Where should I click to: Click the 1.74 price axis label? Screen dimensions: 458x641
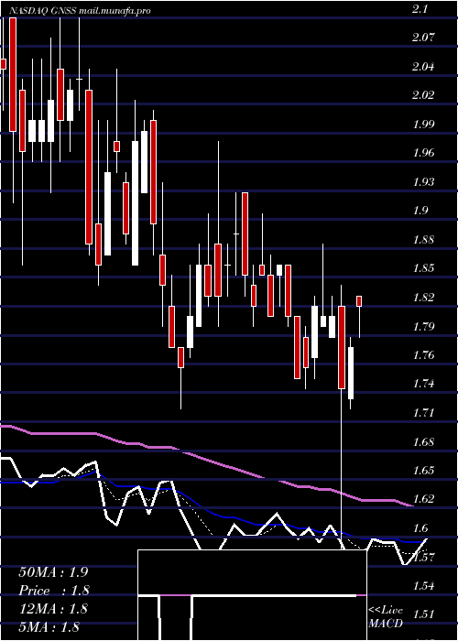point(423,384)
